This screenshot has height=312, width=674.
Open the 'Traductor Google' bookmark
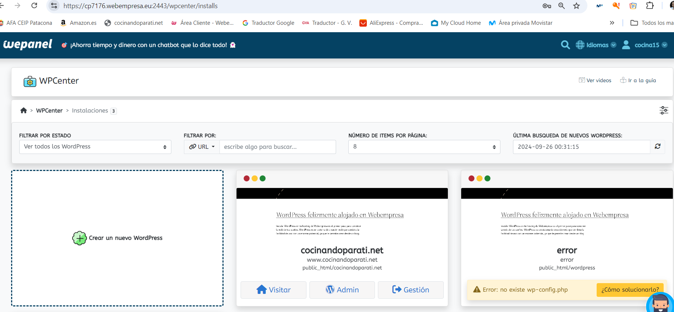click(268, 23)
